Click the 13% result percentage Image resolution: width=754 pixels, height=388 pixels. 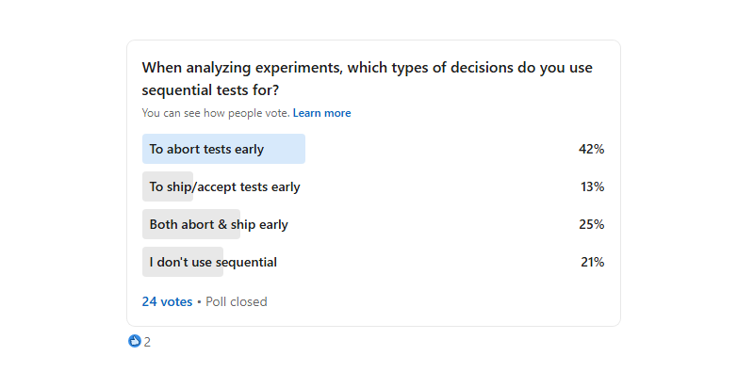pos(592,186)
